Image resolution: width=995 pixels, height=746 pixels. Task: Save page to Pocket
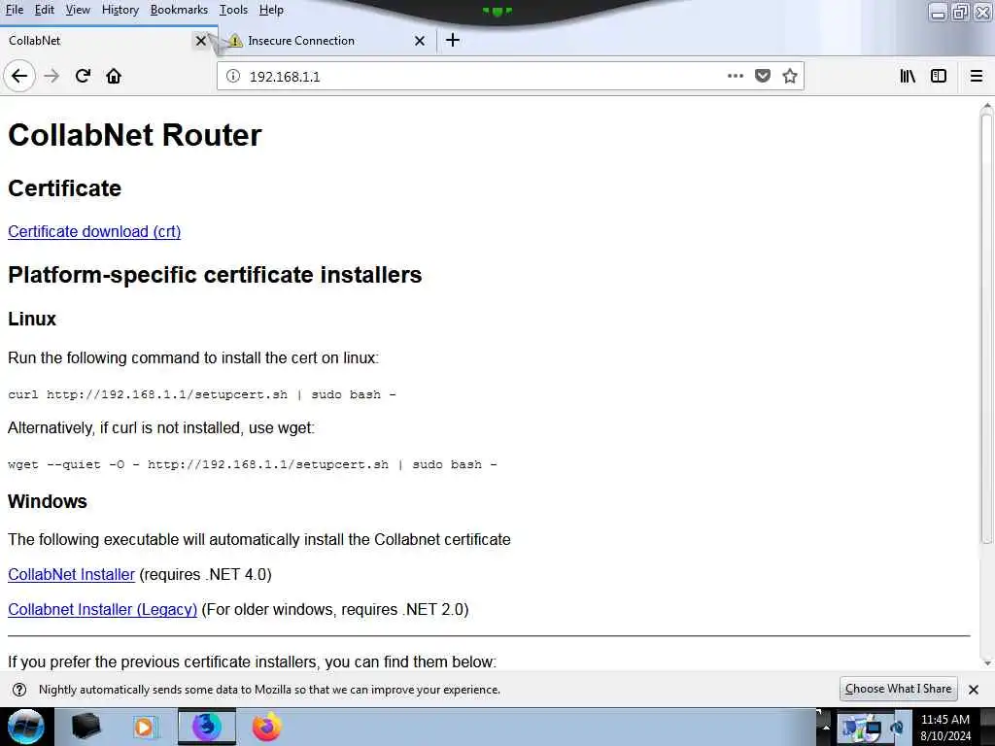point(762,76)
